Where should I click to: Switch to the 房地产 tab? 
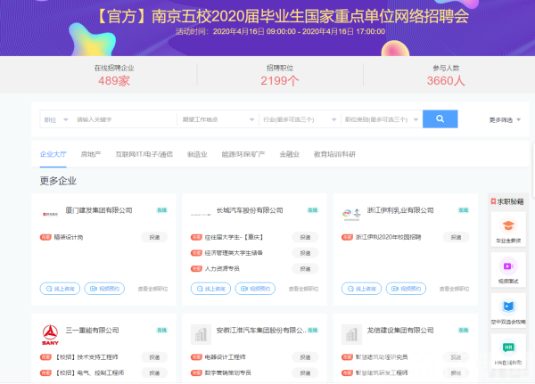[x=91, y=154]
